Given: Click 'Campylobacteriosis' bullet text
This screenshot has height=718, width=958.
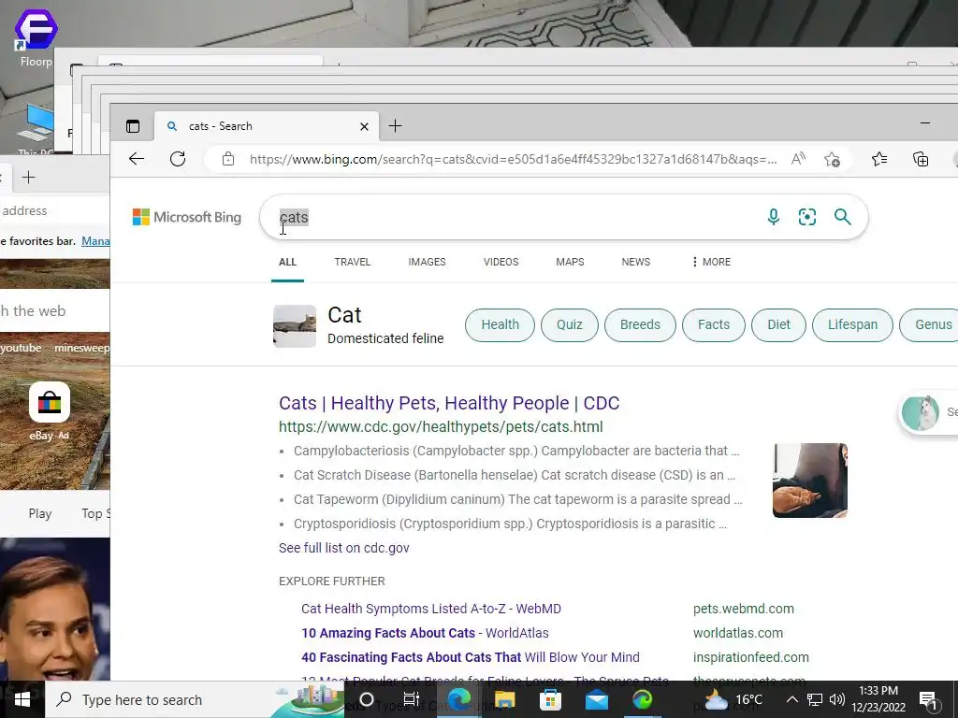Looking at the screenshot, I should (516, 451).
